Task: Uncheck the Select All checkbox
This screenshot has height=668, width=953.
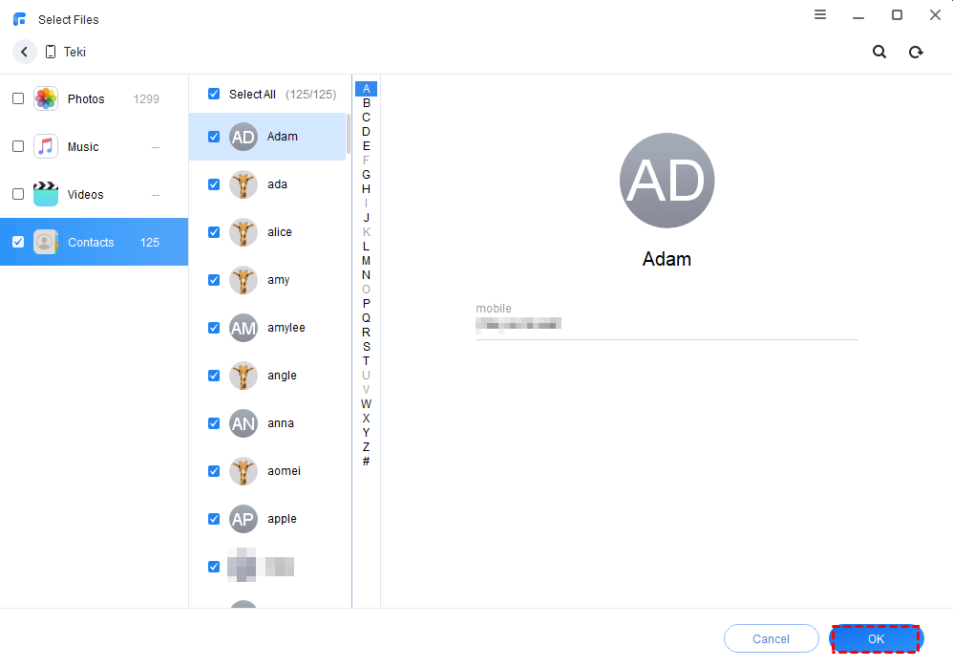Action: coord(214,94)
